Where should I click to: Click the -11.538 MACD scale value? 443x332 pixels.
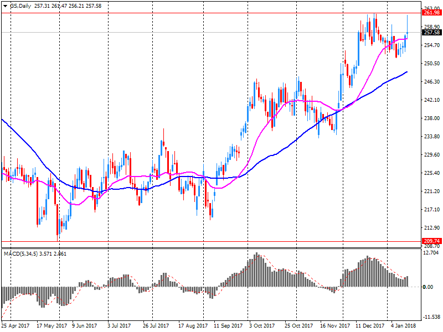pyautogui.click(x=430, y=317)
